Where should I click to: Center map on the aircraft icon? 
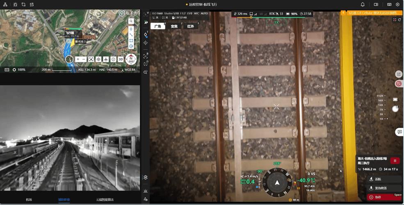[106, 59]
